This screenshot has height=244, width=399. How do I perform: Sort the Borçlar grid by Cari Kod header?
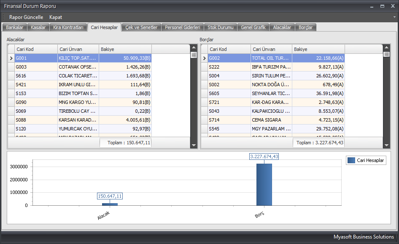point(229,49)
